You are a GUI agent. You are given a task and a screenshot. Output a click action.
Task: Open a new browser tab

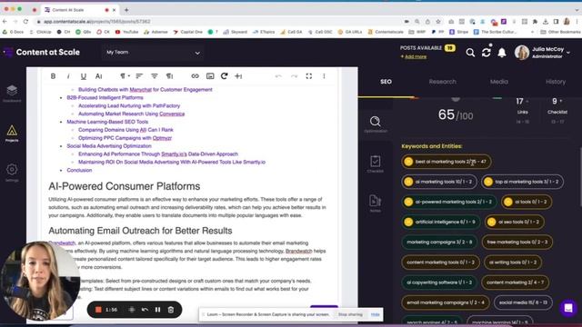[126, 10]
